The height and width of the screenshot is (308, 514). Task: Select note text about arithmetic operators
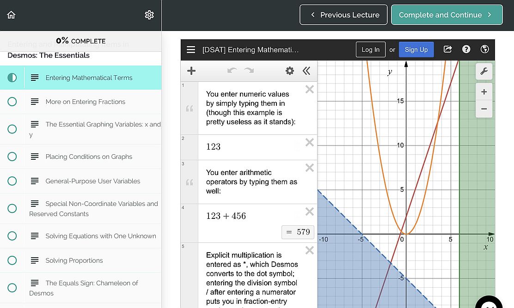point(252,181)
